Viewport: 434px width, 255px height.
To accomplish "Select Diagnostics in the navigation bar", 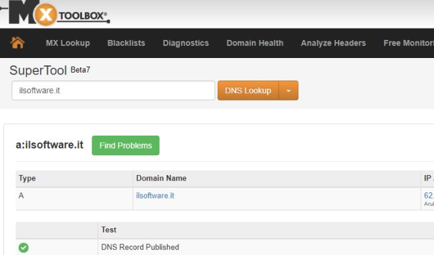I will pyautogui.click(x=186, y=43).
